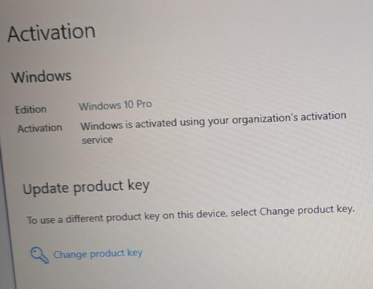Image resolution: width=373 pixels, height=289 pixels.
Task: Click the word "organization's" in status line
Action: (x=265, y=118)
